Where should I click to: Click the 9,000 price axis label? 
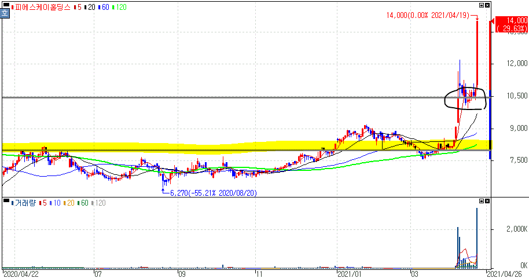[x=519, y=127]
